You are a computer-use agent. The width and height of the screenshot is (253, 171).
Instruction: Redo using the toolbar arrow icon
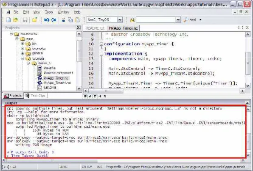click(54, 20)
